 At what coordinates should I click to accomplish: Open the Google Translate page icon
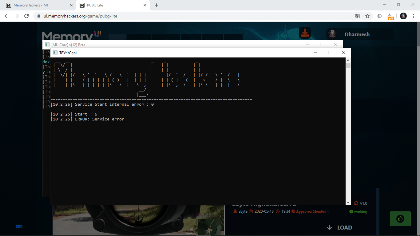pyautogui.click(x=358, y=16)
